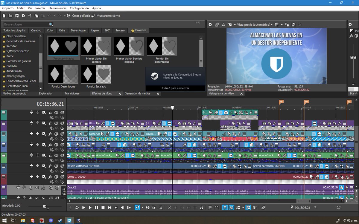
Task: Select the Normal edit tool
Action: click(137, 208)
